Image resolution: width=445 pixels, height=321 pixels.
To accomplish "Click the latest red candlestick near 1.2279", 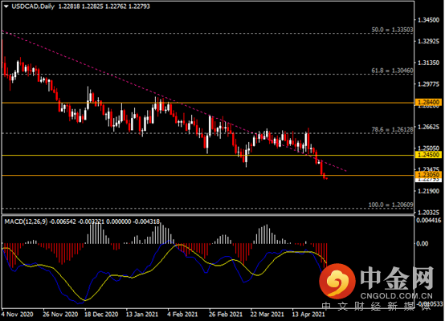I will (327, 178).
